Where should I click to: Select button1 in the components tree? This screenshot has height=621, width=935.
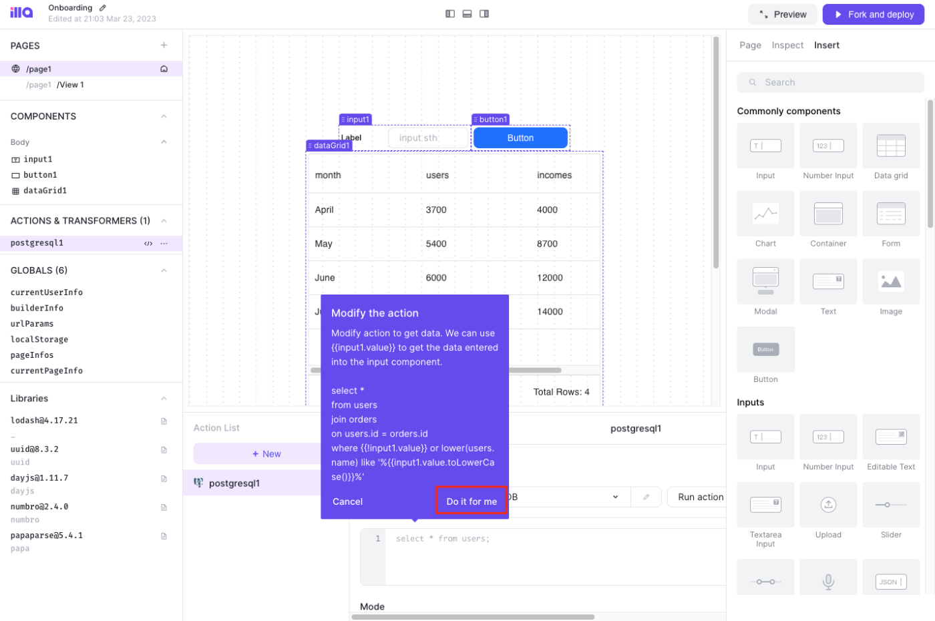(x=40, y=175)
